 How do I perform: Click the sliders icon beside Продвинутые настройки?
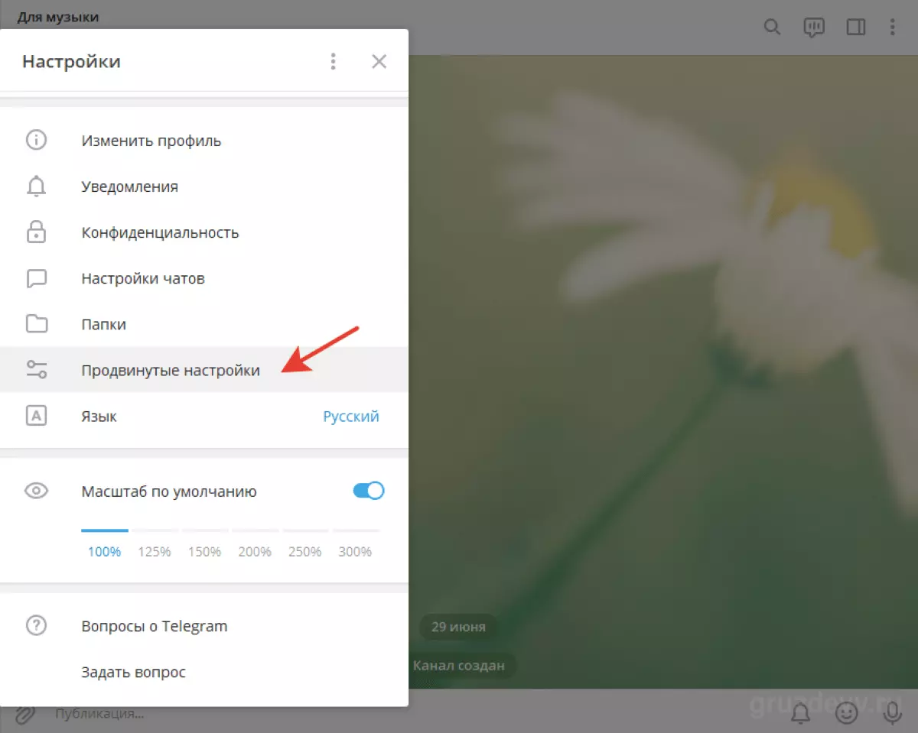coord(37,370)
